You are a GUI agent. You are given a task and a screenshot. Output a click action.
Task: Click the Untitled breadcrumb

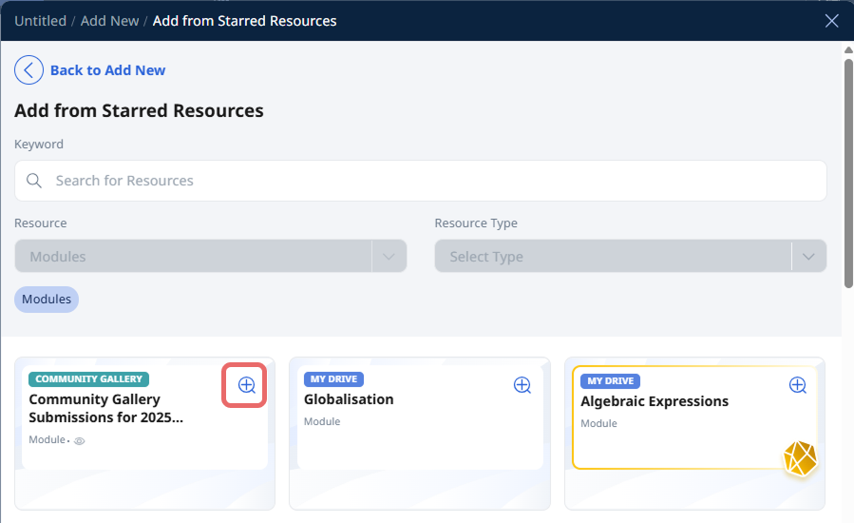[40, 21]
